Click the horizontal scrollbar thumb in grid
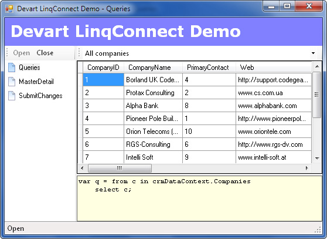The width and height of the screenshot is (327, 239). click(120, 168)
